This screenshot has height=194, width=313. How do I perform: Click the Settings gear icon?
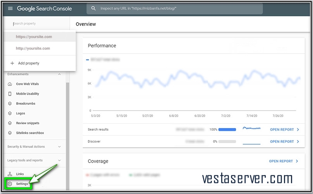10,184
